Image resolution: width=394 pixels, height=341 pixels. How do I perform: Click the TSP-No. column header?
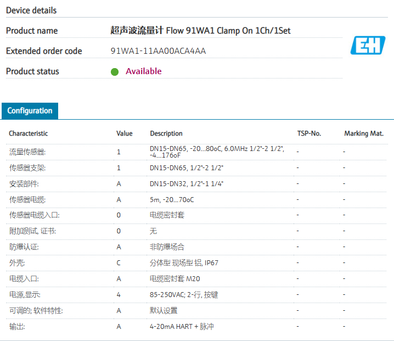point(309,133)
